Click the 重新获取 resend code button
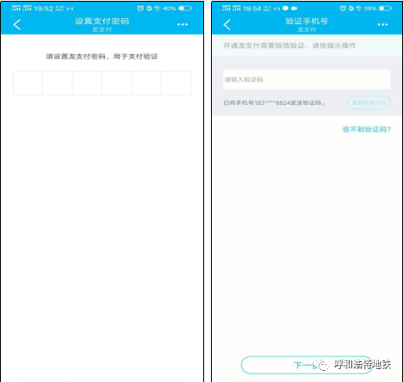The height and width of the screenshot is (382, 403). (x=369, y=102)
